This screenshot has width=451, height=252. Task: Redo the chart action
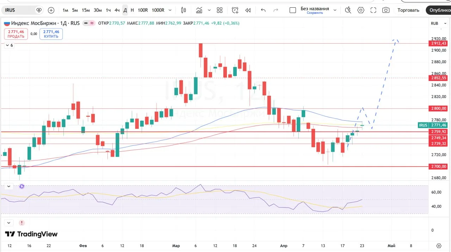[276, 10]
